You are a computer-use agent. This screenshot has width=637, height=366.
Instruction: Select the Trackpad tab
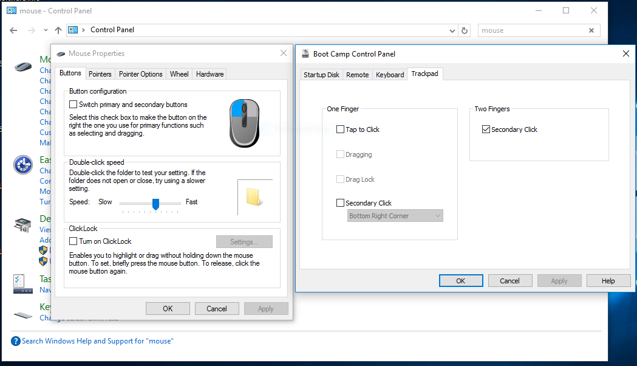424,74
